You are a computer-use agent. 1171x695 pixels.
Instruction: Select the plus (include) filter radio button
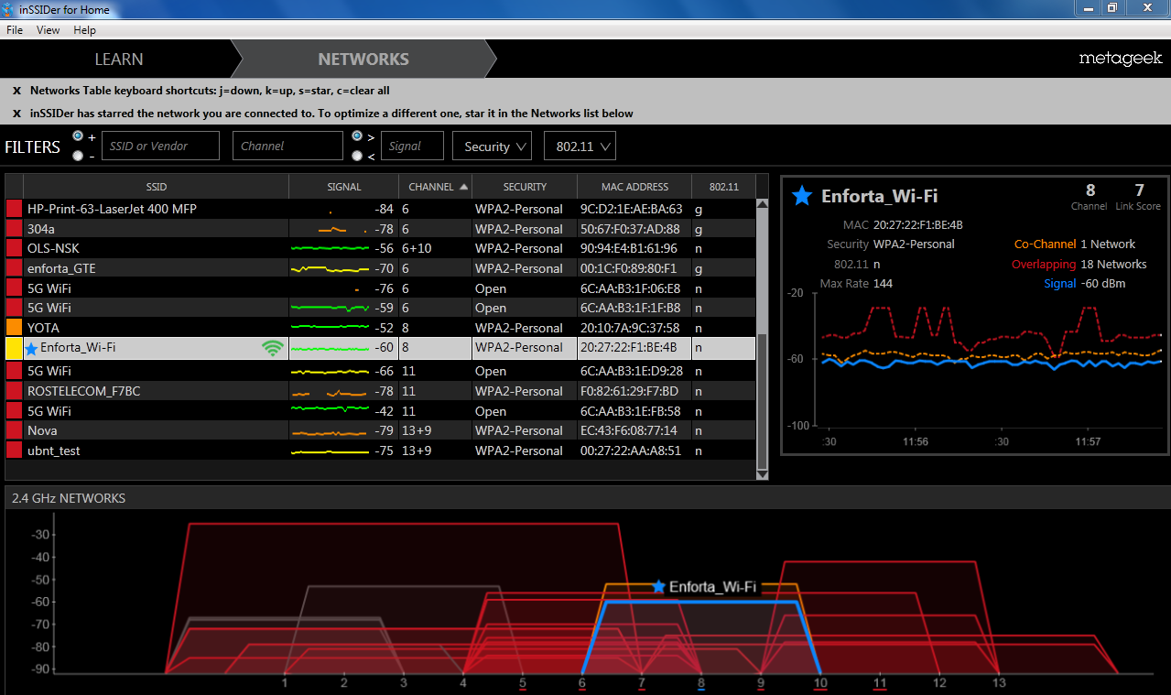click(78, 136)
